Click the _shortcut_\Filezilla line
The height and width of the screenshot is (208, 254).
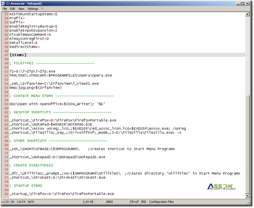coord(95,132)
